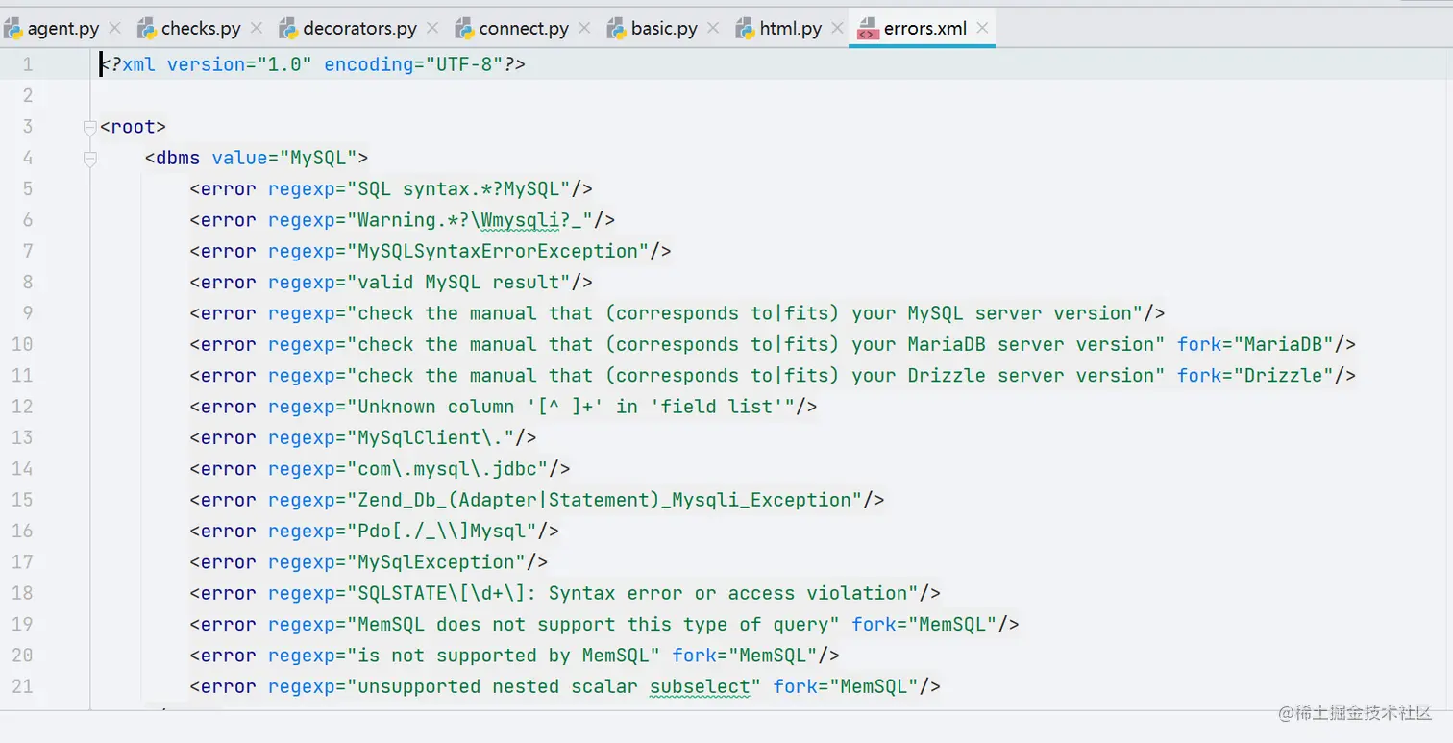Viewport: 1453px width, 743px height.
Task: Click line number 1 in the gutter
Action: [27, 64]
